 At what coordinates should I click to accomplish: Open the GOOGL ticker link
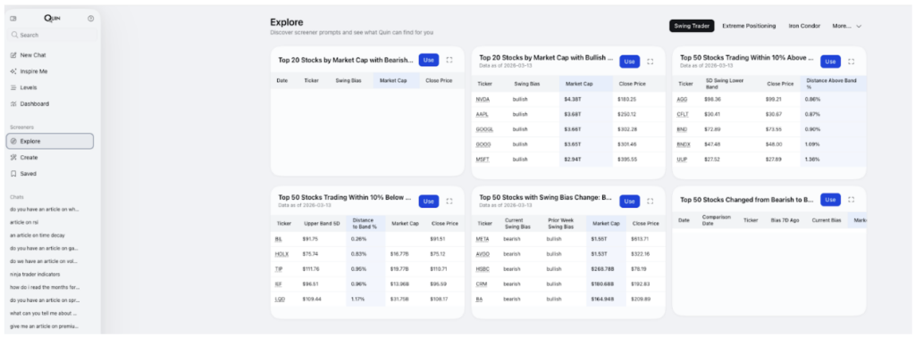(485, 129)
